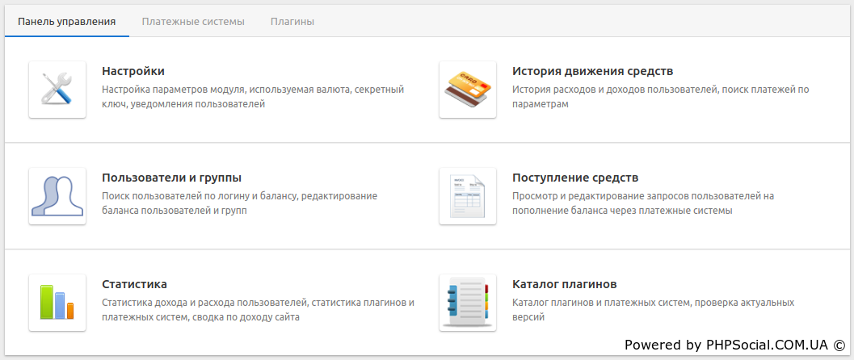This screenshot has height=360, width=854.
Task: Click the notebook plugin catalog icon
Action: (468, 303)
